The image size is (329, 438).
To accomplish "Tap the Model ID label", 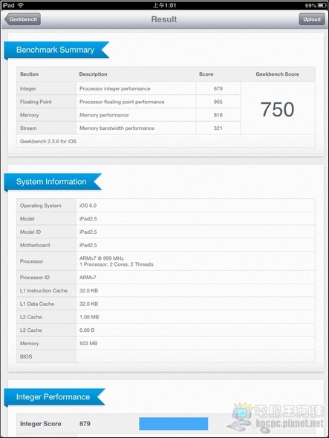I will tap(30, 232).
